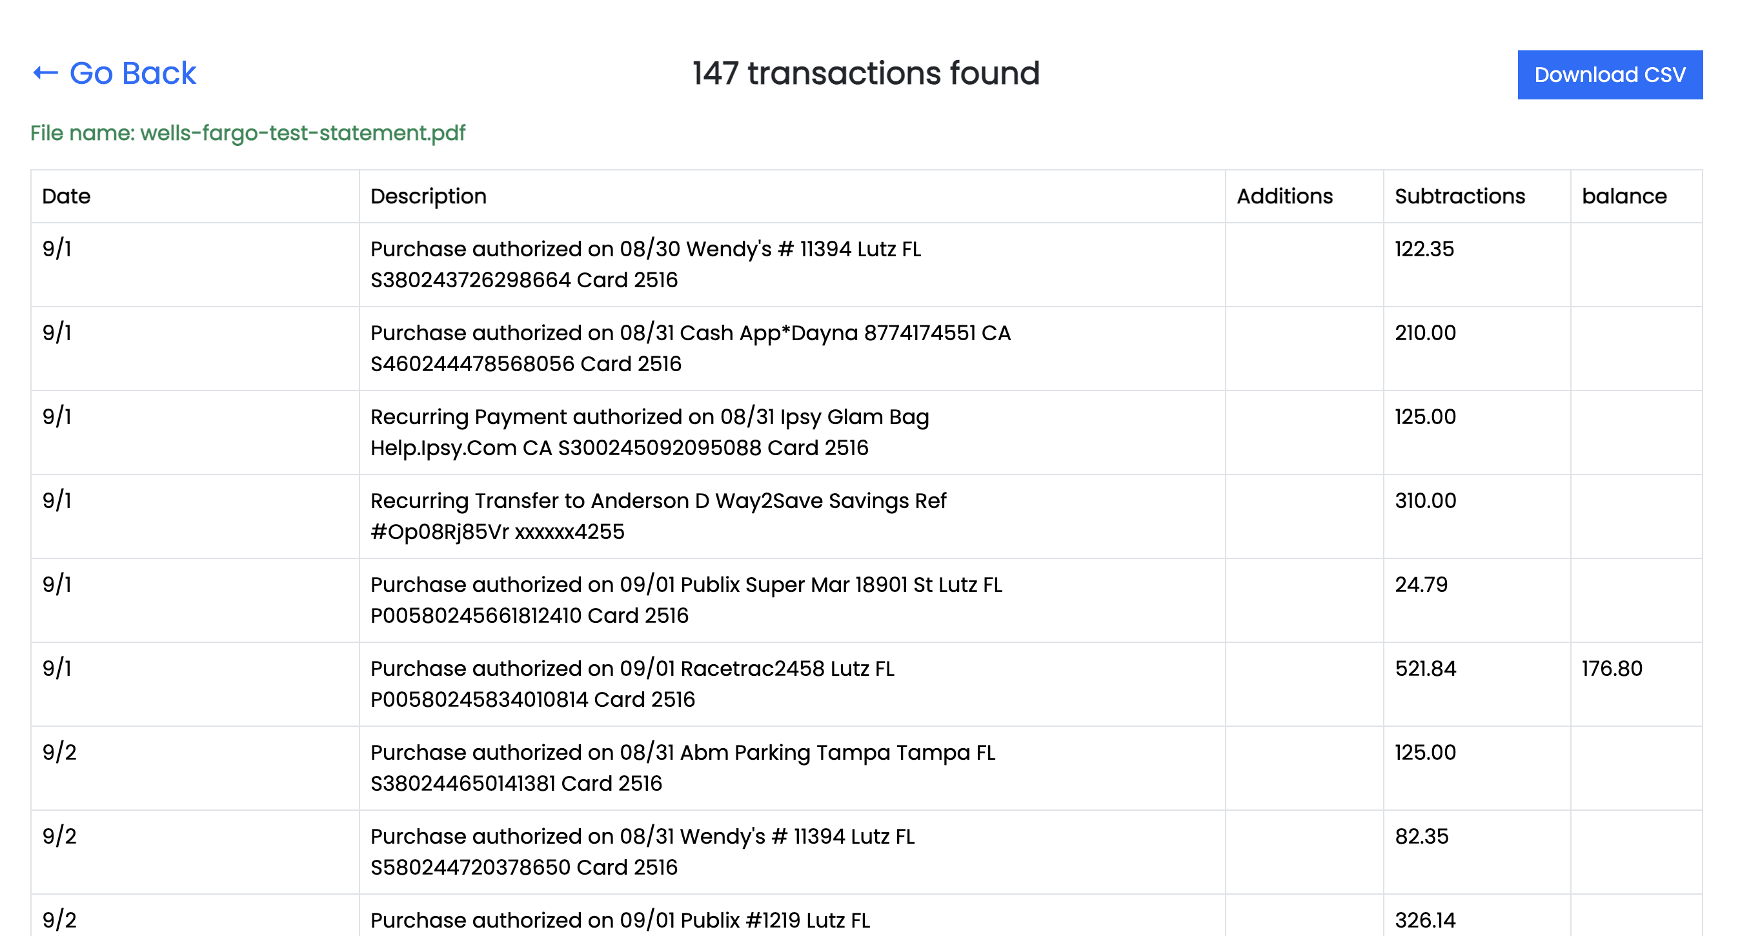Click the 176.80 balance cell
The width and height of the screenshot is (1740, 936).
pyautogui.click(x=1611, y=668)
